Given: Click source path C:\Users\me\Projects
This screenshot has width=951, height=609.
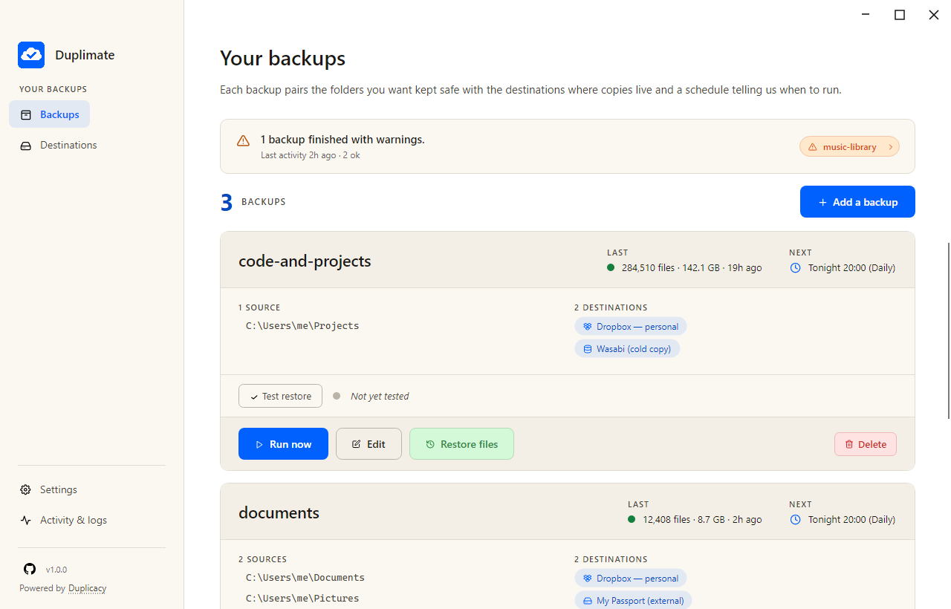Looking at the screenshot, I should click(302, 325).
